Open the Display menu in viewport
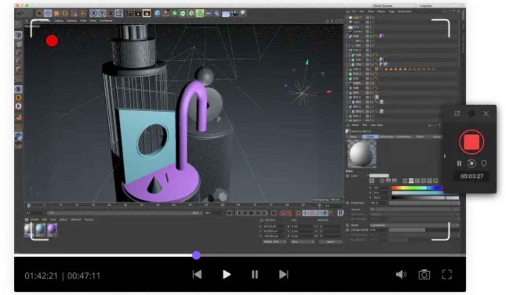Screen dimensions: 506x295 59,21
